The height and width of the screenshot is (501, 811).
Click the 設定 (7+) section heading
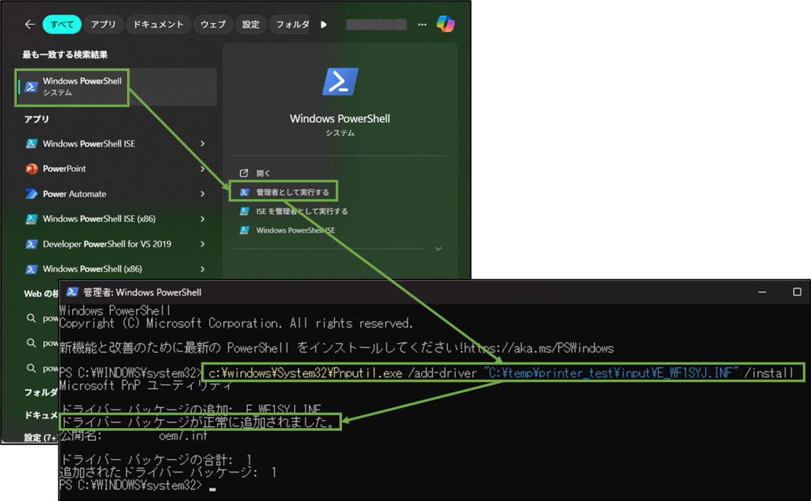tap(42, 438)
